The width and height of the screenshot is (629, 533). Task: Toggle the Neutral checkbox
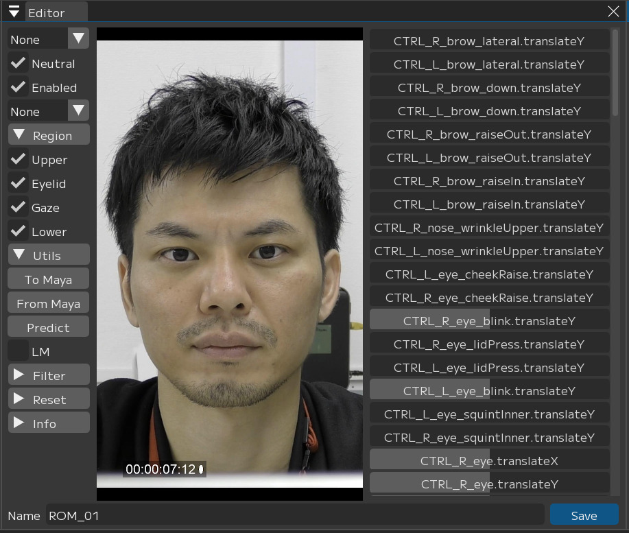[x=18, y=64]
